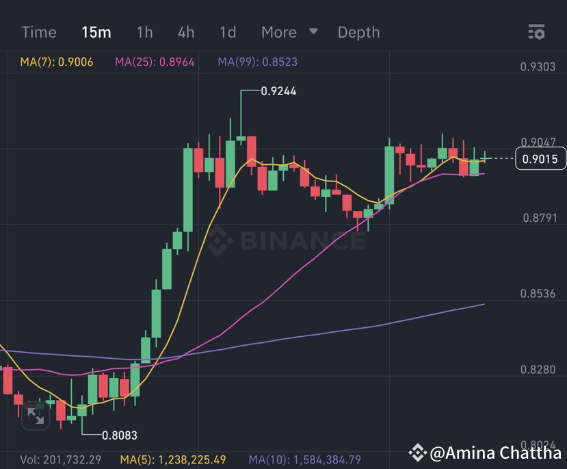The image size is (567, 469).
Task: Click the current price label 0.9015
Action: click(x=540, y=158)
